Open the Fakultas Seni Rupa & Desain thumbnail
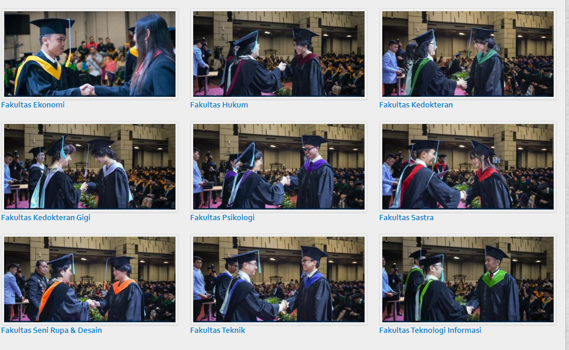 (x=90, y=279)
